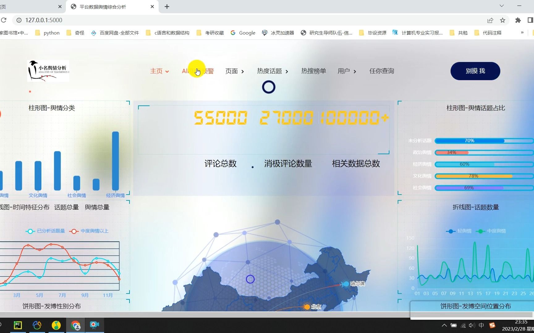Open the 考研收藏 bookmark folder
Viewport: 534px width, 333px height.
(210, 33)
